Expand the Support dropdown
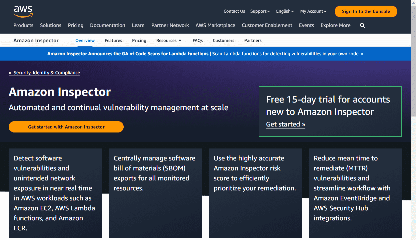The height and width of the screenshot is (240, 416). [260, 11]
